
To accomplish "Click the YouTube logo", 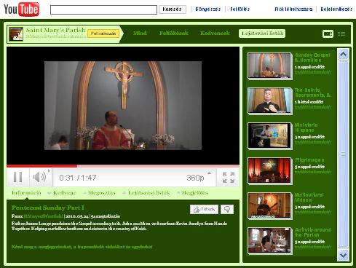I will (21, 9).
